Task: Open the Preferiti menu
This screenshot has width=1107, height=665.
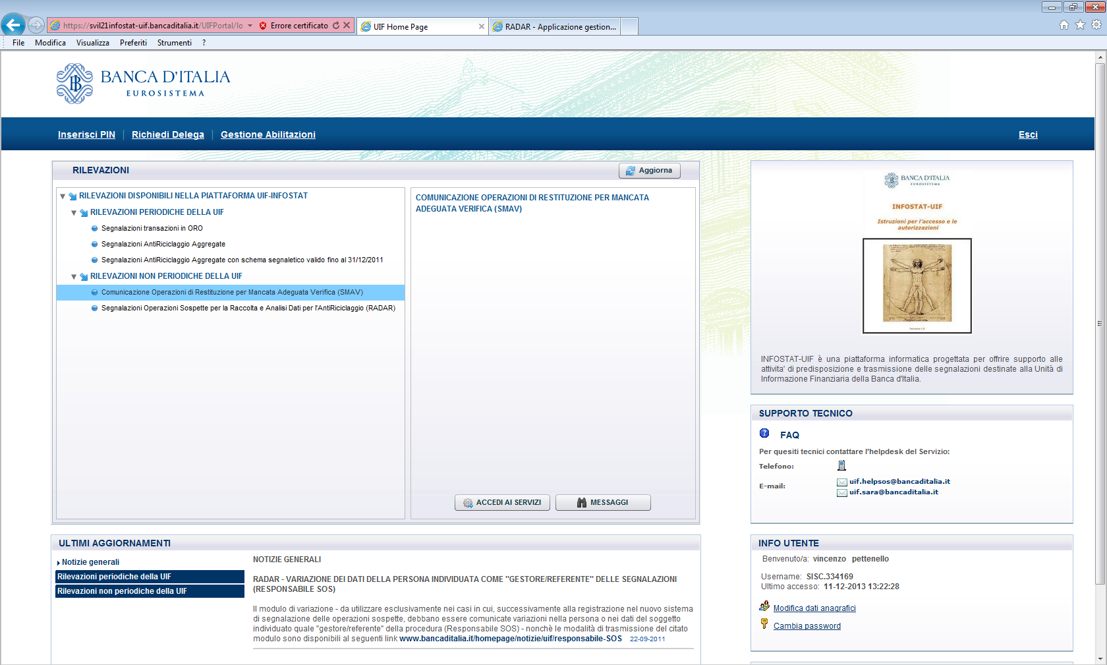Action: point(133,43)
